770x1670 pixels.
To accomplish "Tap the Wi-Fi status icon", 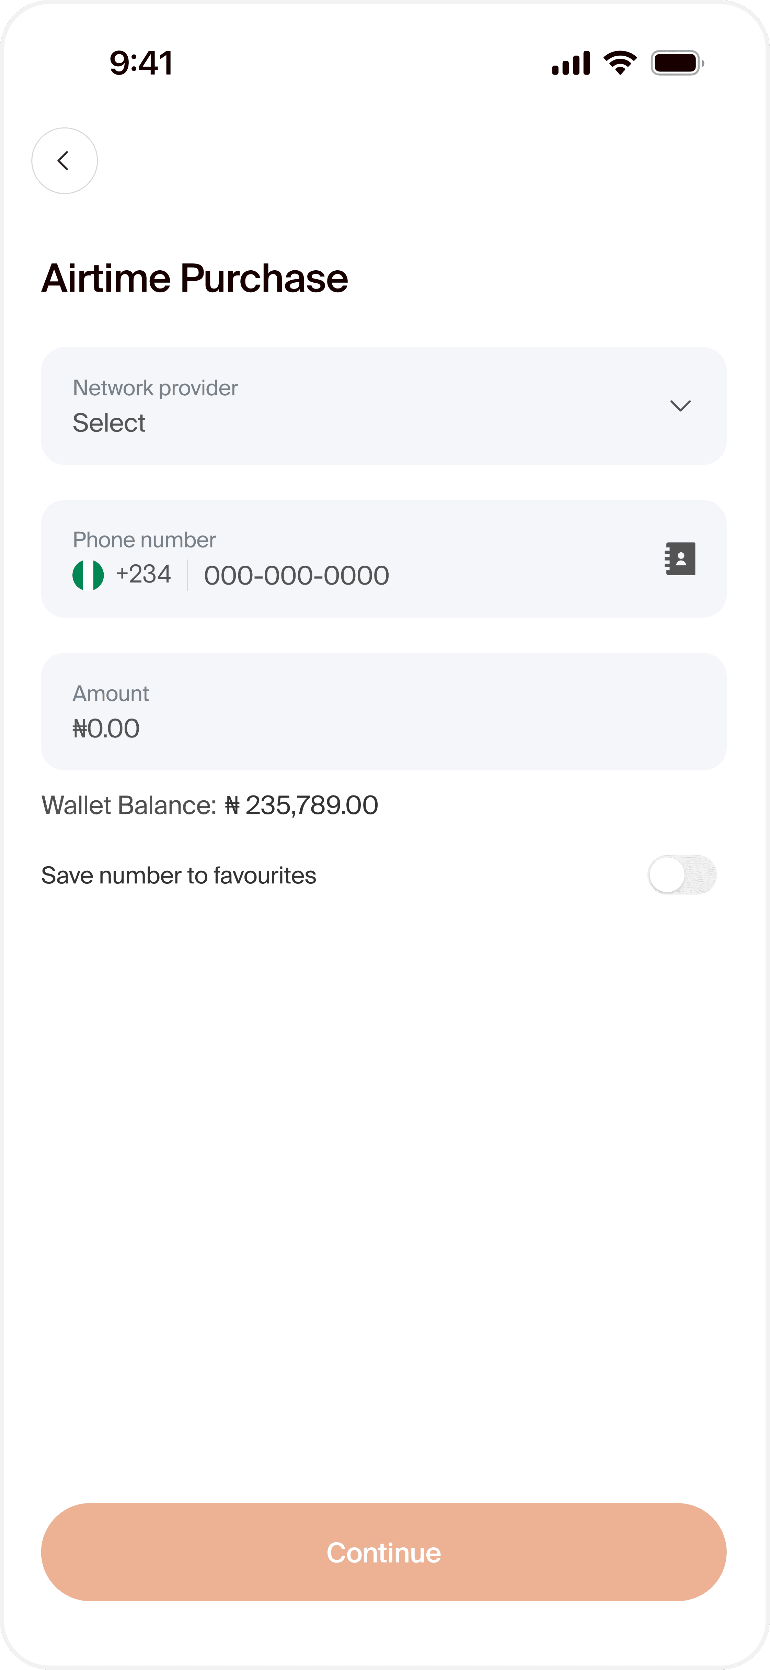I will click(620, 63).
